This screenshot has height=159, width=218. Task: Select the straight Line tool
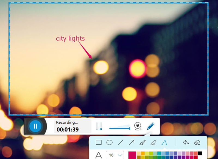click(x=120, y=142)
